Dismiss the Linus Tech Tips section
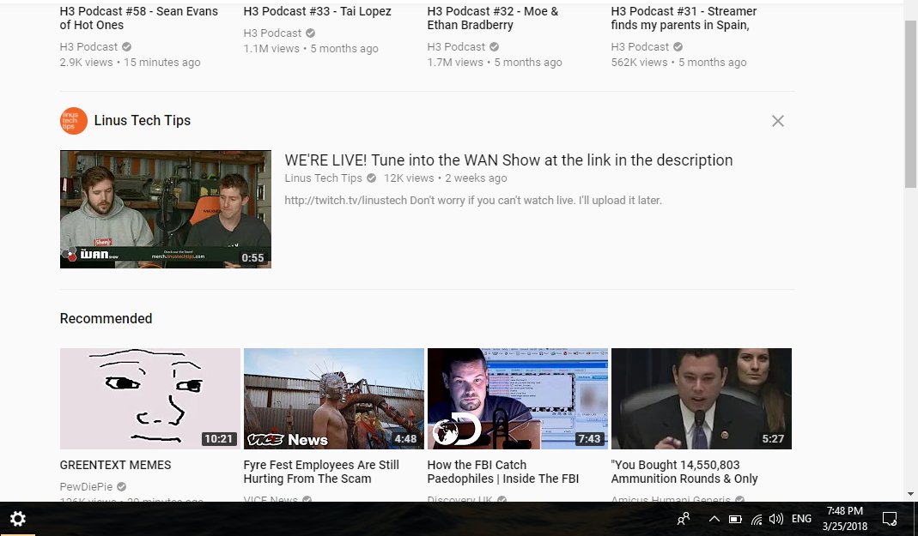The width and height of the screenshot is (918, 536). [777, 121]
